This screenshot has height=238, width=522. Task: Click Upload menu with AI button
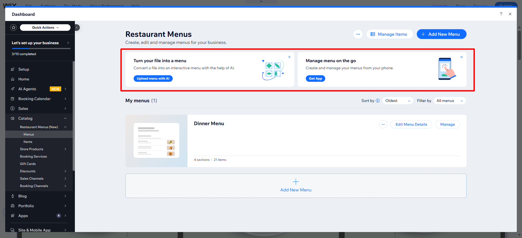tap(153, 79)
